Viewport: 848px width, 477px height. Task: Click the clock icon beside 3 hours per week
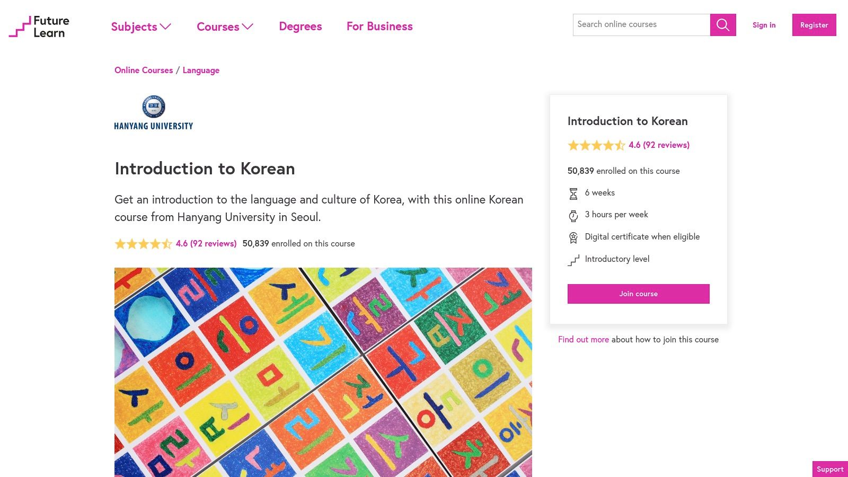(573, 215)
